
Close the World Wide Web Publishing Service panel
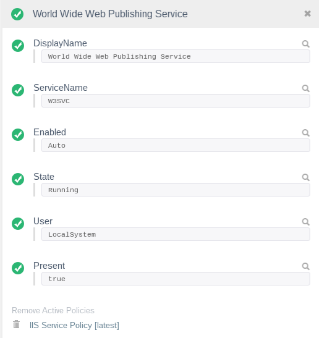(x=308, y=14)
